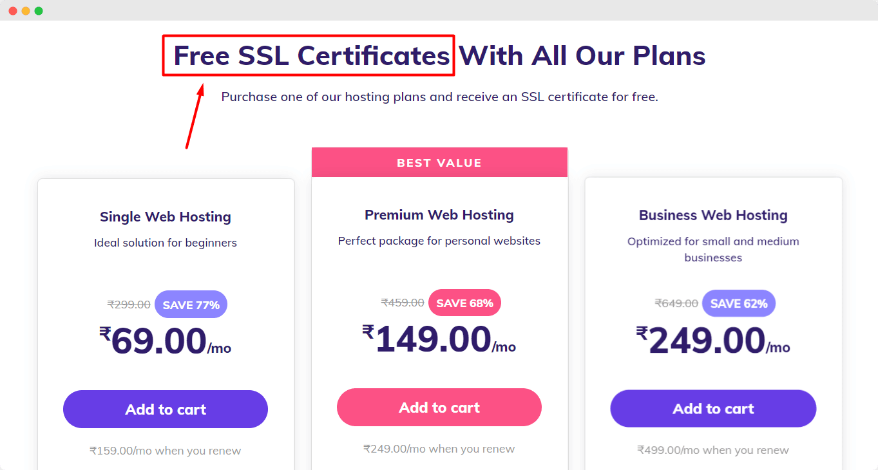Select the Single Web Hosting title
878x470 pixels.
(166, 217)
